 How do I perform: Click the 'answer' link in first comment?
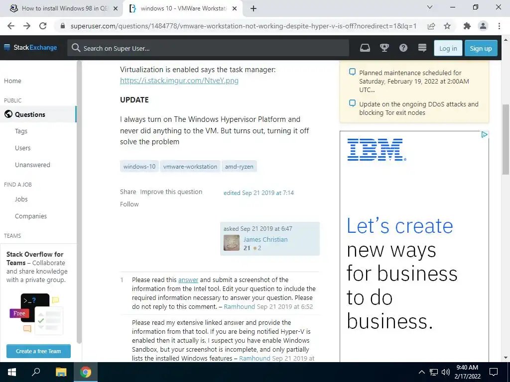coord(188,280)
